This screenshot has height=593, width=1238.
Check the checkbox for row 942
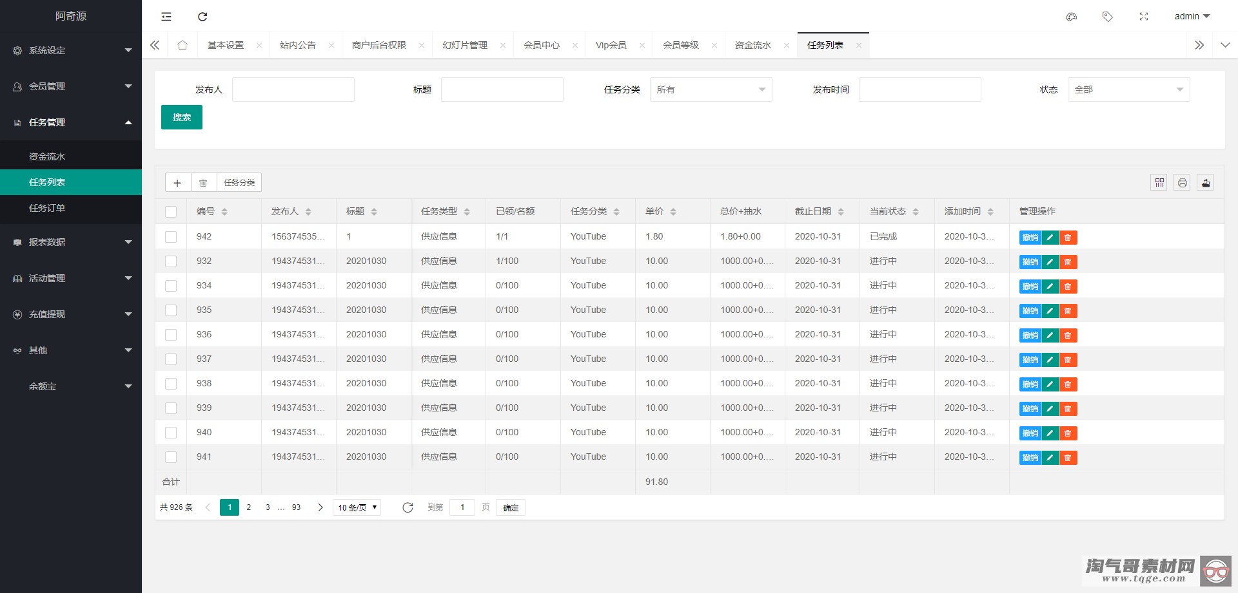point(171,237)
